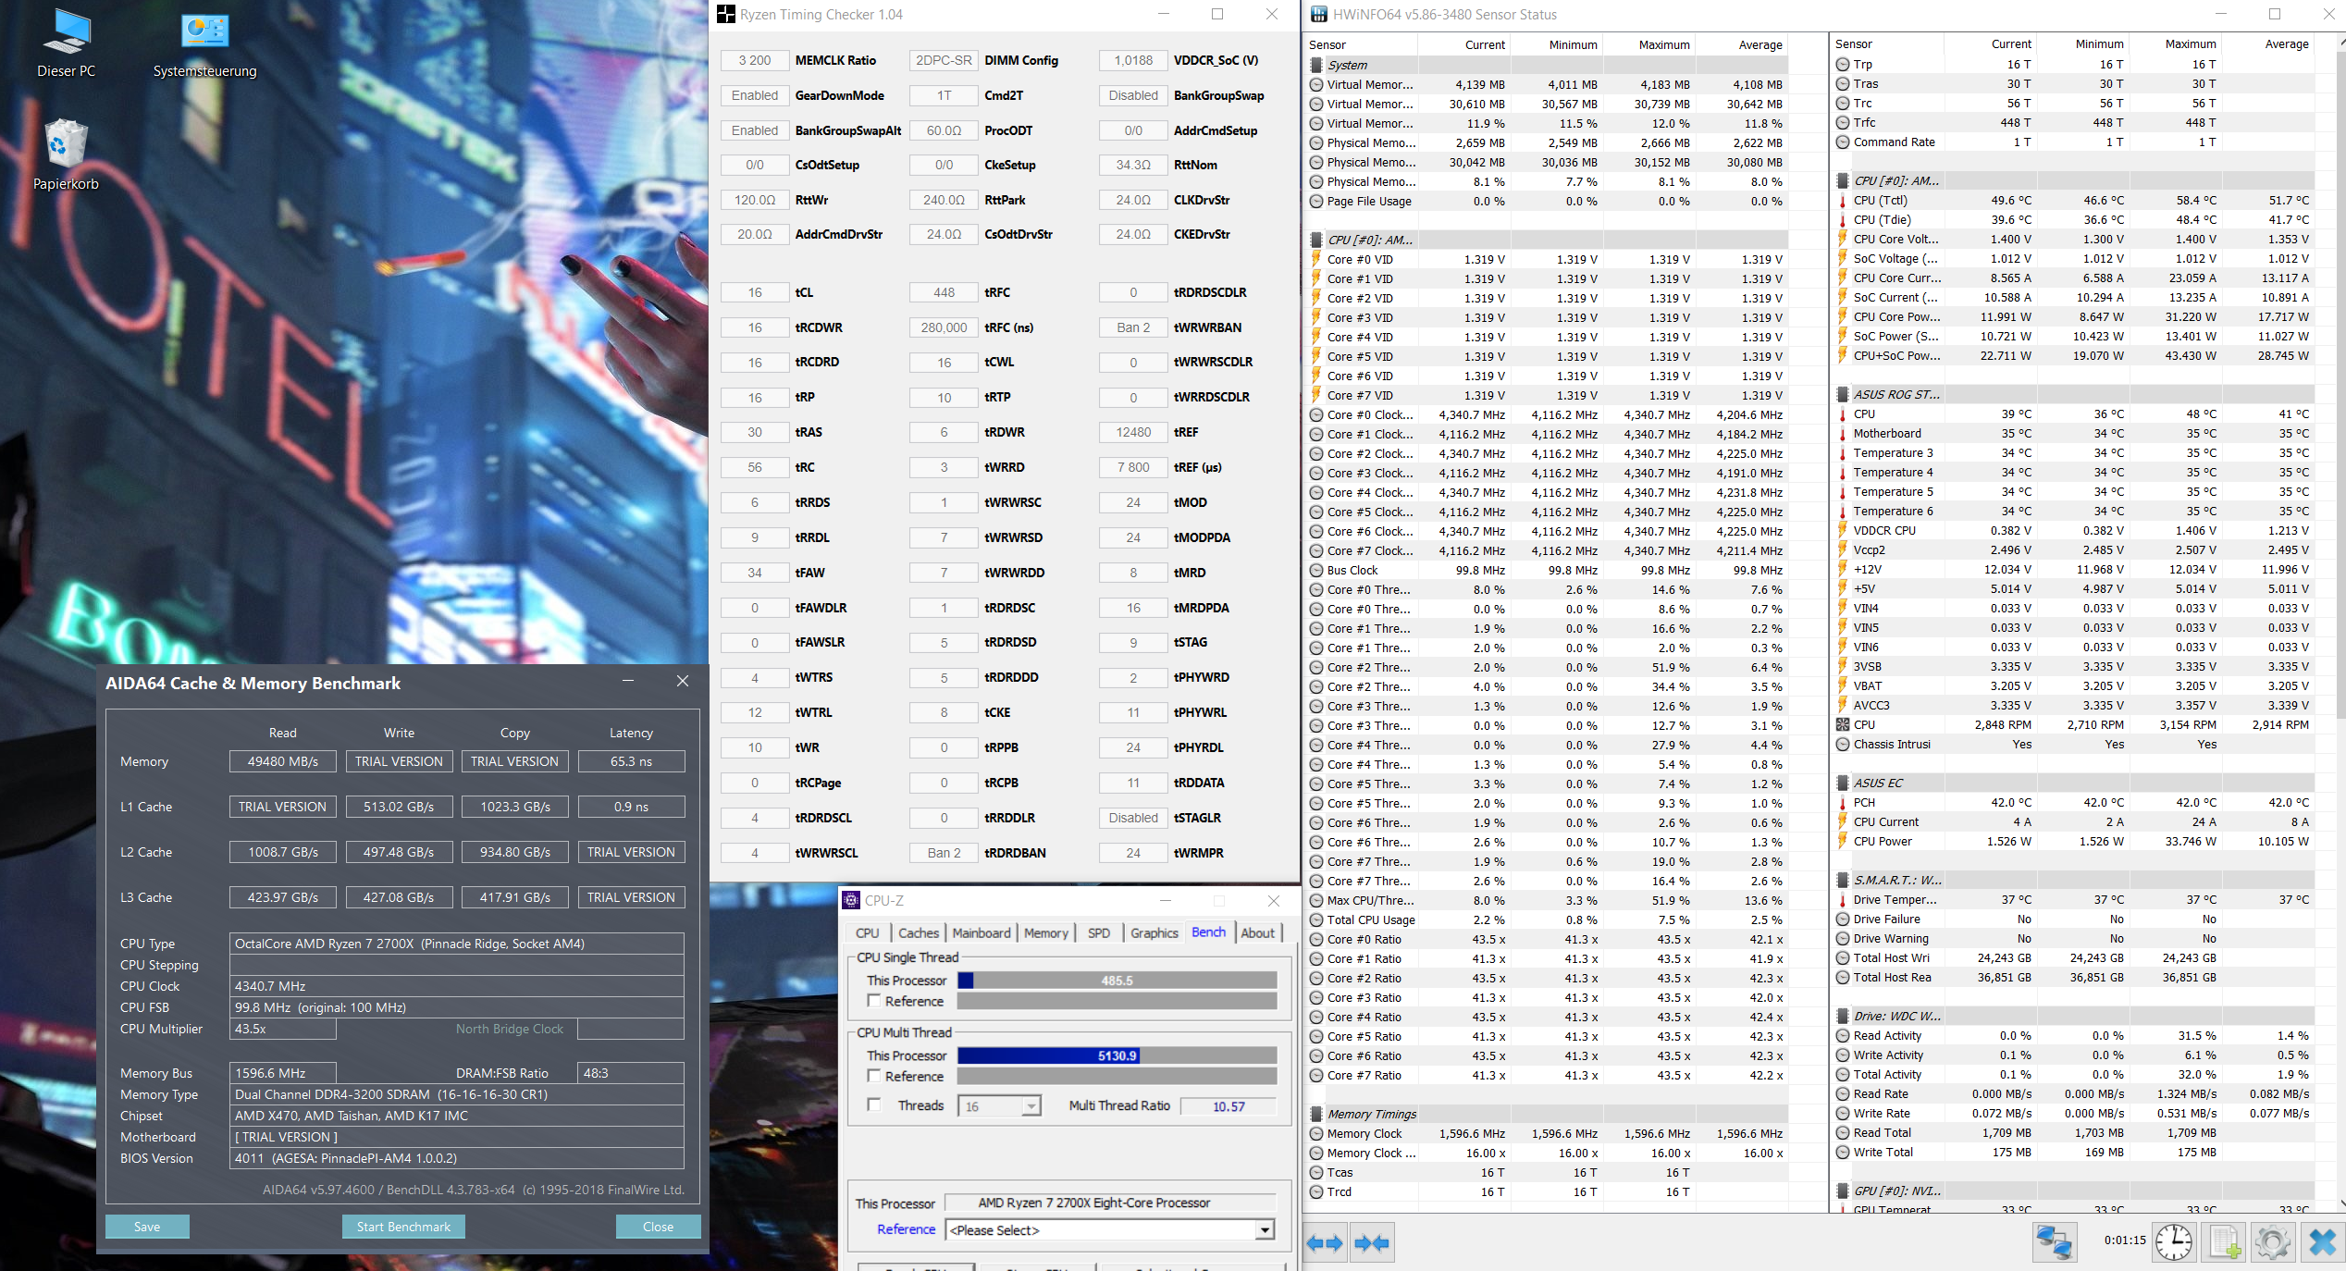The width and height of the screenshot is (2346, 1271).
Task: Open the Threads count dropdown
Action: coord(1031,1106)
